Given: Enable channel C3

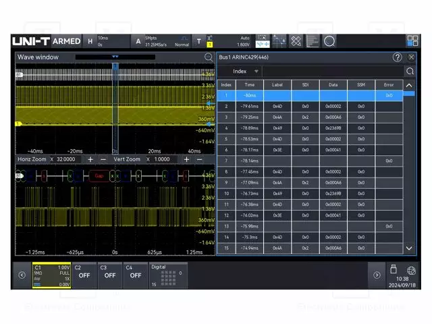Looking at the screenshot, I should coord(109,275).
